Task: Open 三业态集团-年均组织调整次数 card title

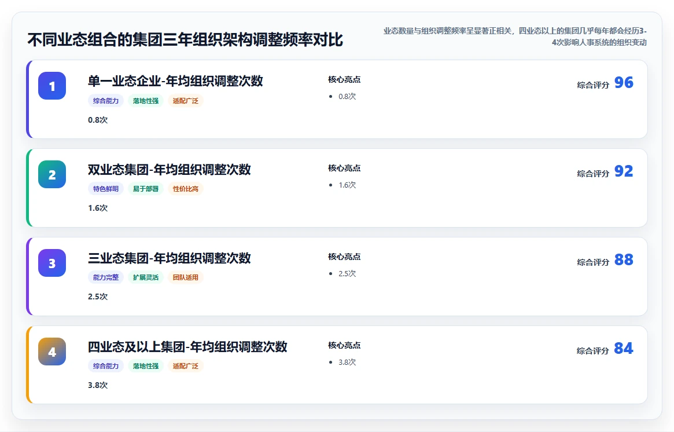Action: pos(170,258)
